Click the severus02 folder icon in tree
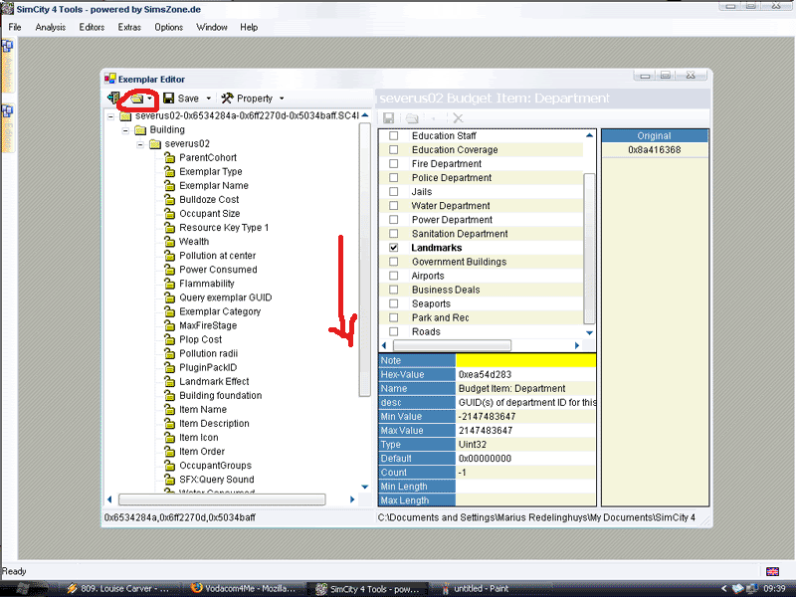 [155, 144]
